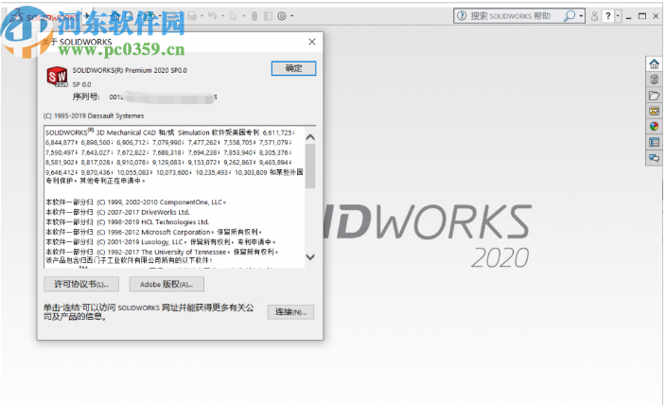Click the magnifier search icon
The width and height of the screenshot is (666, 405).
point(570,16)
